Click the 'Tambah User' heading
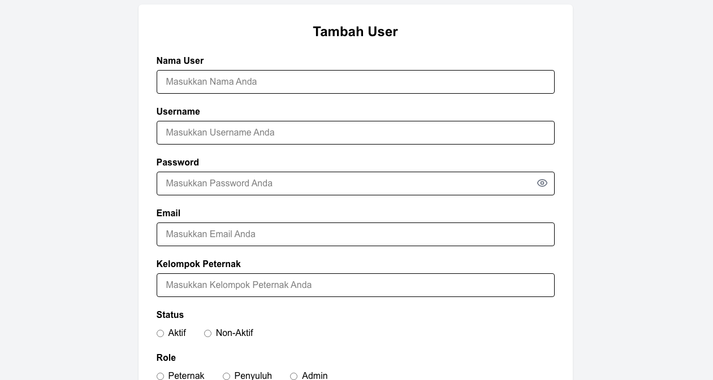This screenshot has width=713, height=380. coord(355,32)
